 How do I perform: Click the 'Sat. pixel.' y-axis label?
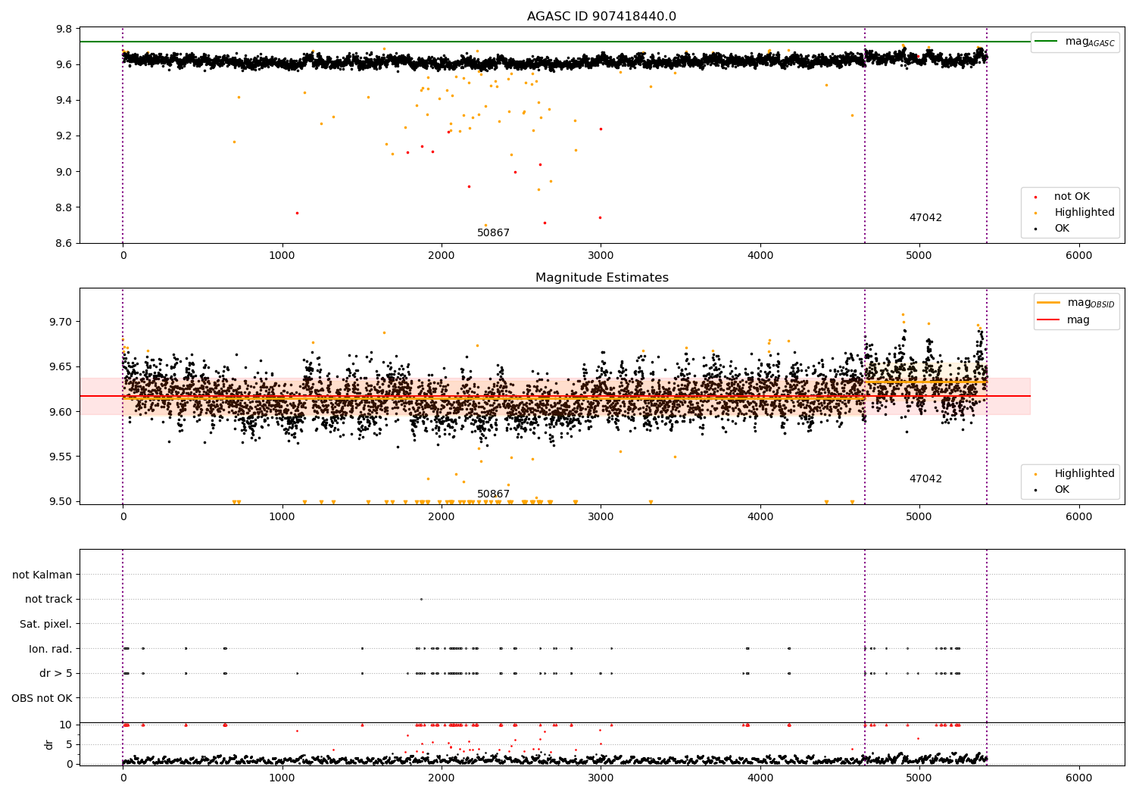[x=46, y=625]
